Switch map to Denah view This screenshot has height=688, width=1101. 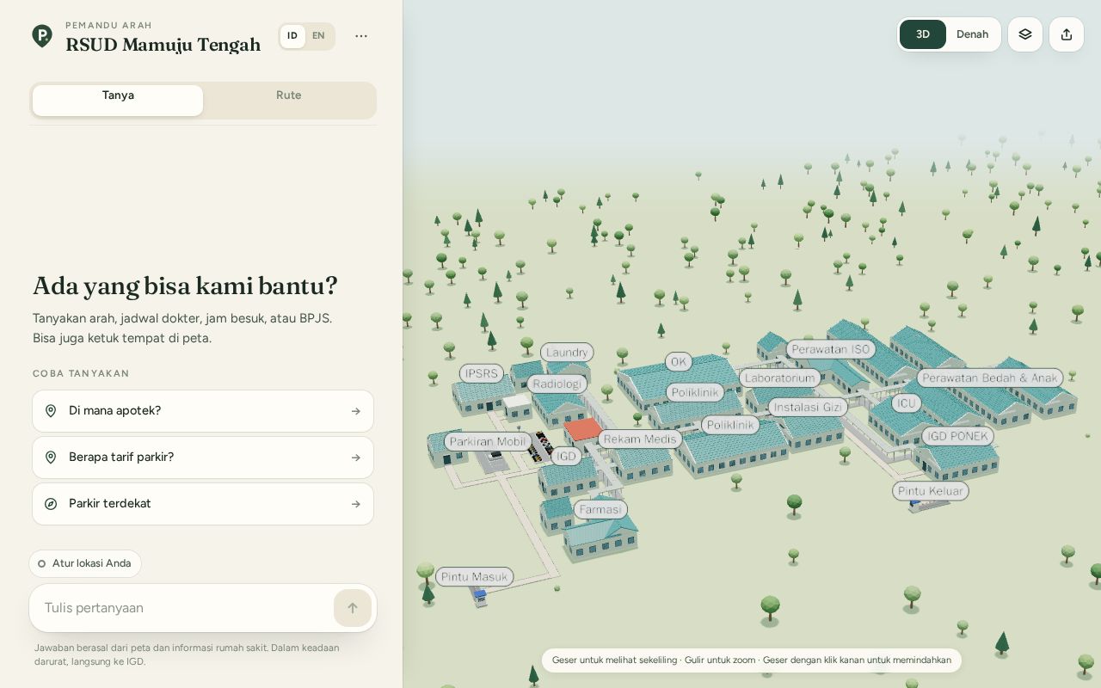(972, 34)
